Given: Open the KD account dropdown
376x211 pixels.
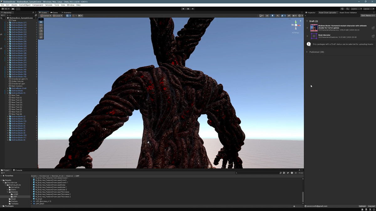Looking at the screenshot, I should pyautogui.click(x=6, y=9).
